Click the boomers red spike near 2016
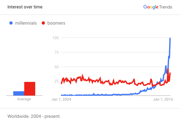 pyautogui.click(x=168, y=69)
